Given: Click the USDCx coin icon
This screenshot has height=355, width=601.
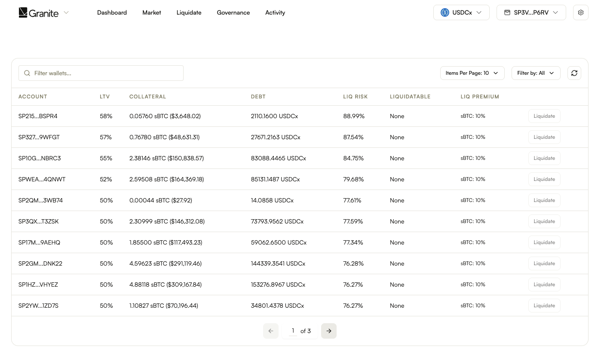Looking at the screenshot, I should pos(445,12).
